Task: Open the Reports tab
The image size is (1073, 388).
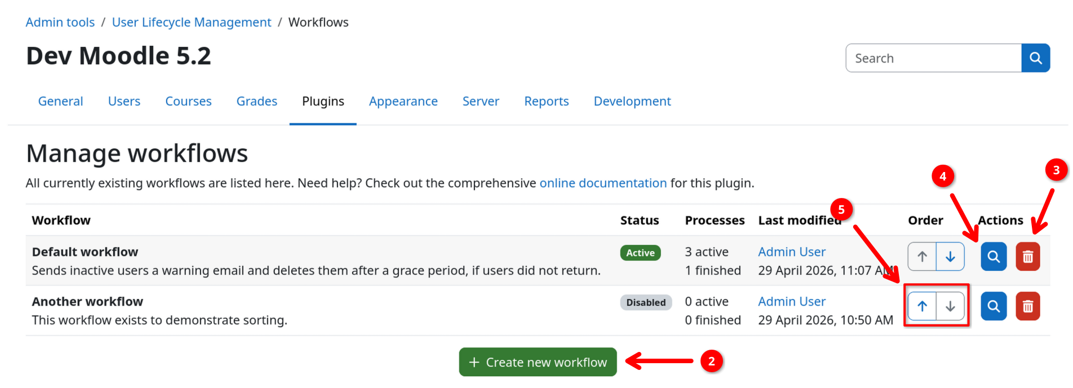Action: pos(546,101)
